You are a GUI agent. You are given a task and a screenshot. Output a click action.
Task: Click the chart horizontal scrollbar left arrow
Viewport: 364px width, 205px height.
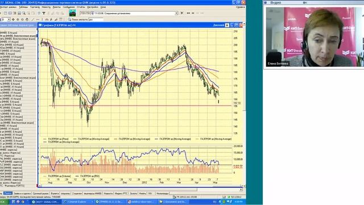pos(40,186)
